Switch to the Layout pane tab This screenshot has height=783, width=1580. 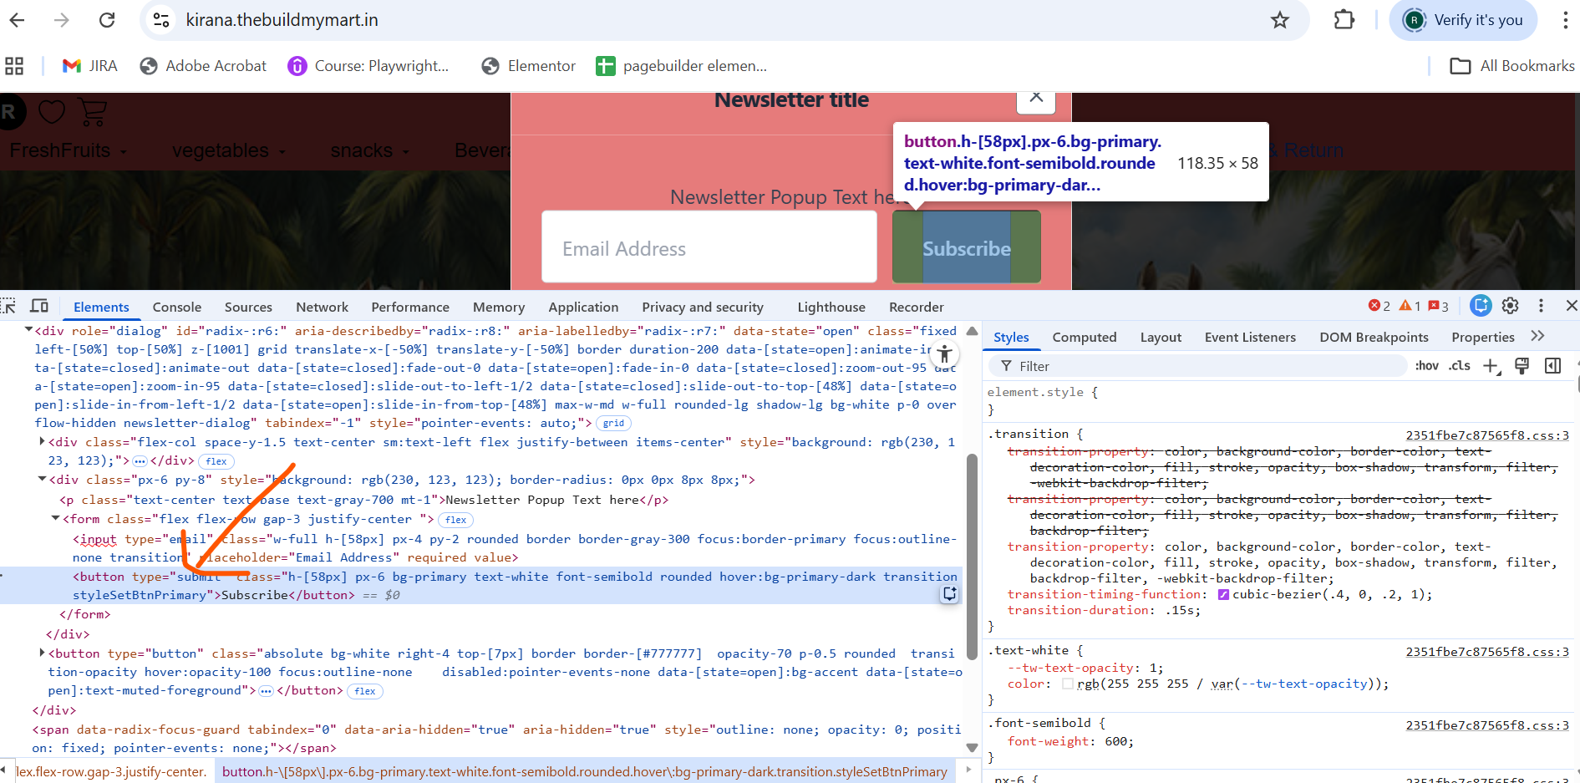coord(1161,338)
